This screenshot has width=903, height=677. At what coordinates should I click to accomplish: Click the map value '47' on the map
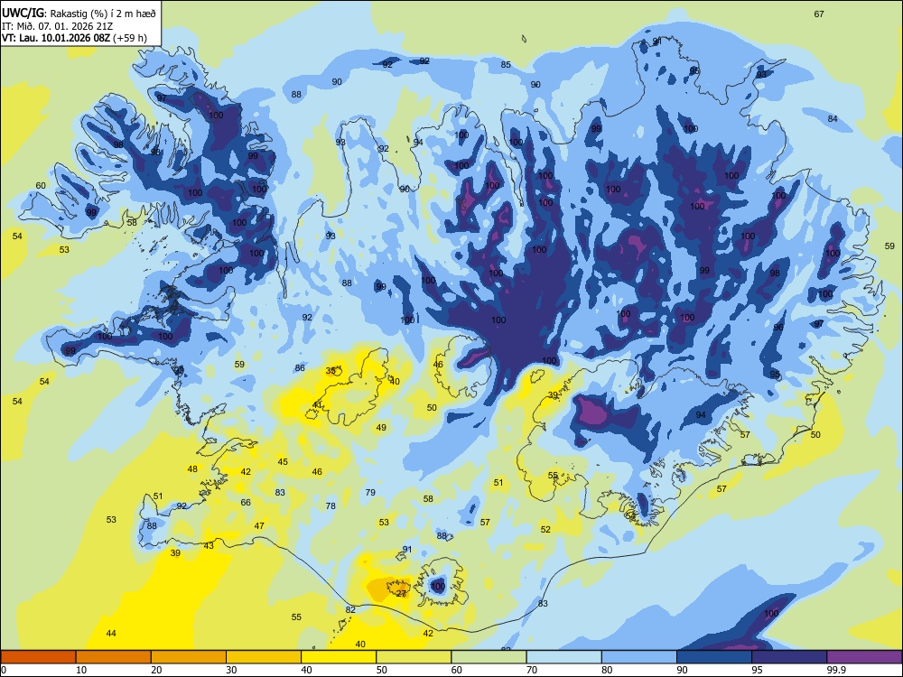click(x=260, y=525)
